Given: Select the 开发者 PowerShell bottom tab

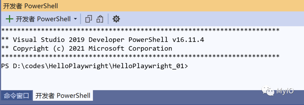Looking at the screenshot, I should point(63,95).
